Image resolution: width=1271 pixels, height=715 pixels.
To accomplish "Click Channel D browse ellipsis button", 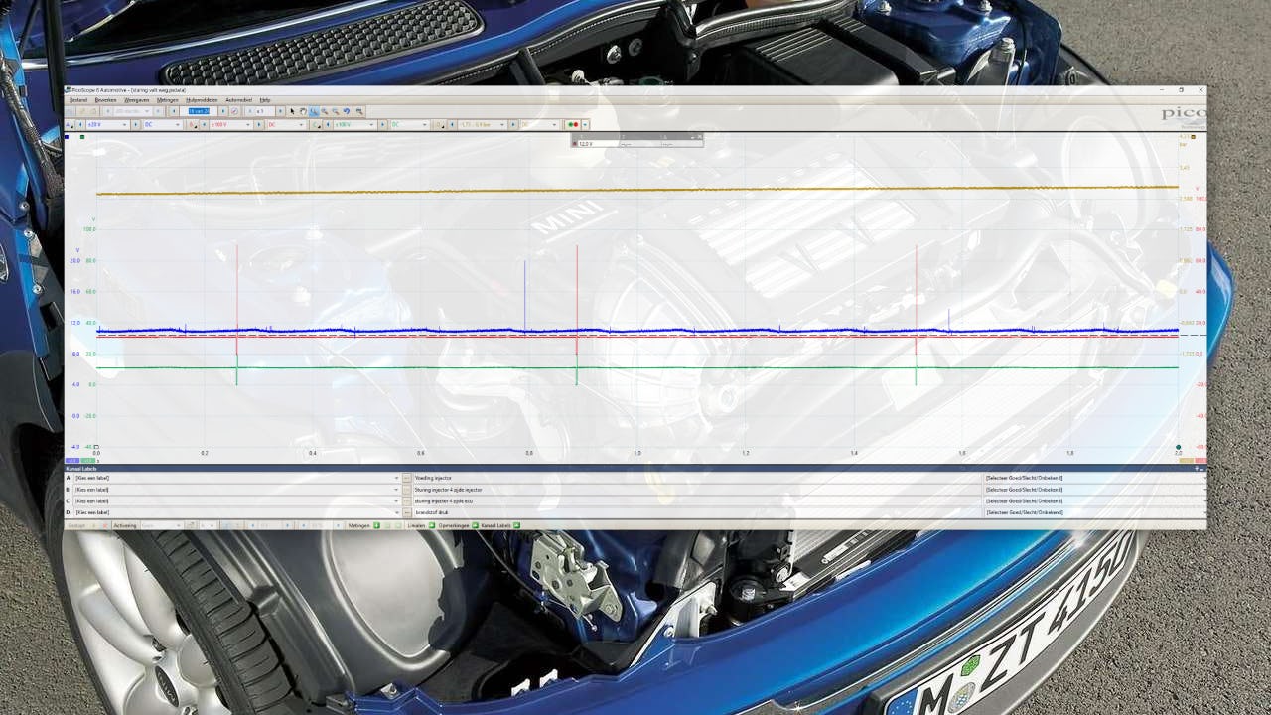I will [406, 512].
